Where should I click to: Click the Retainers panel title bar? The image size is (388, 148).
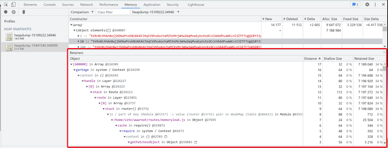(226, 53)
